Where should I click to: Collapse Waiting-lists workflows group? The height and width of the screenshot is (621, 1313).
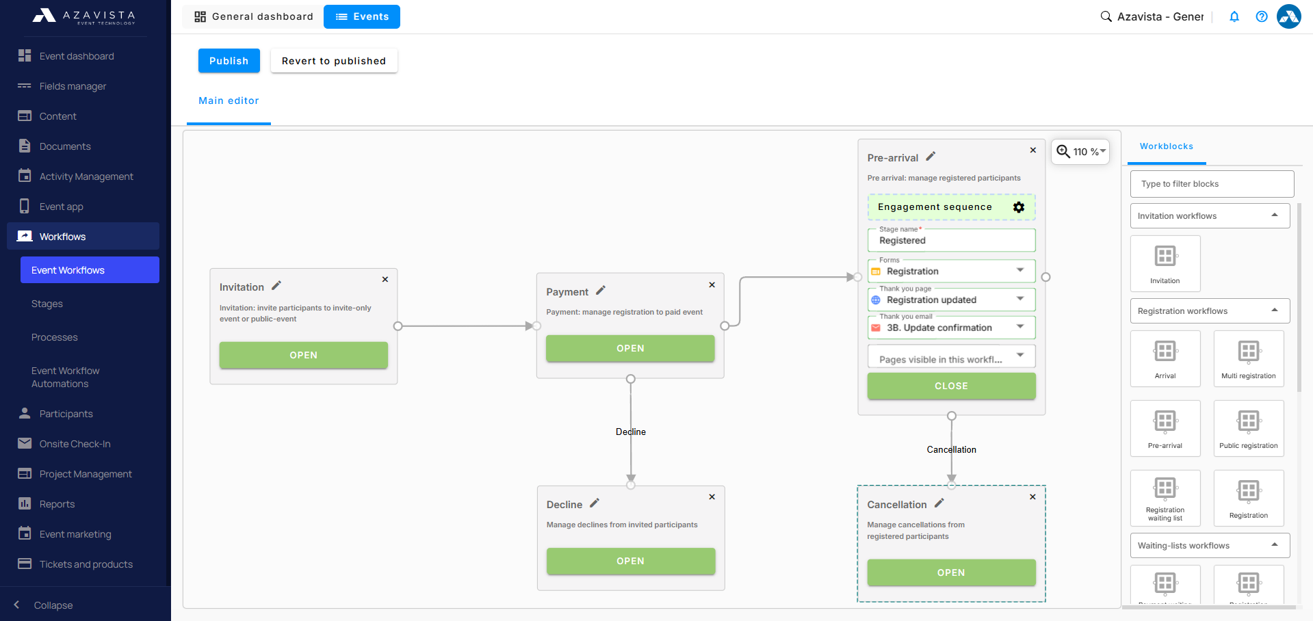pos(1210,546)
